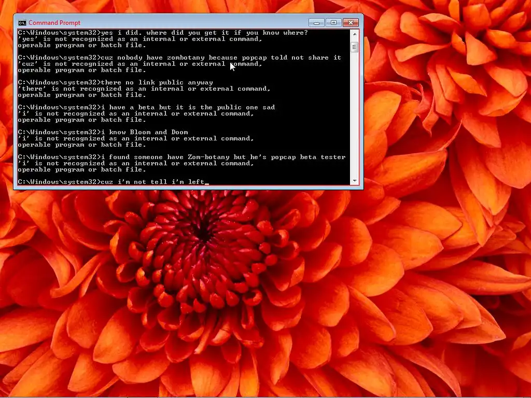Click the error line starting with 'there' is not recognized
The image size is (531, 398).
[144, 89]
